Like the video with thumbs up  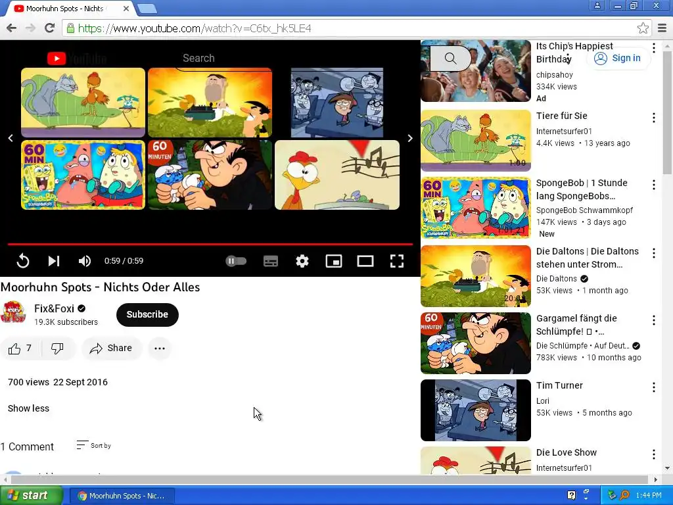click(x=20, y=349)
